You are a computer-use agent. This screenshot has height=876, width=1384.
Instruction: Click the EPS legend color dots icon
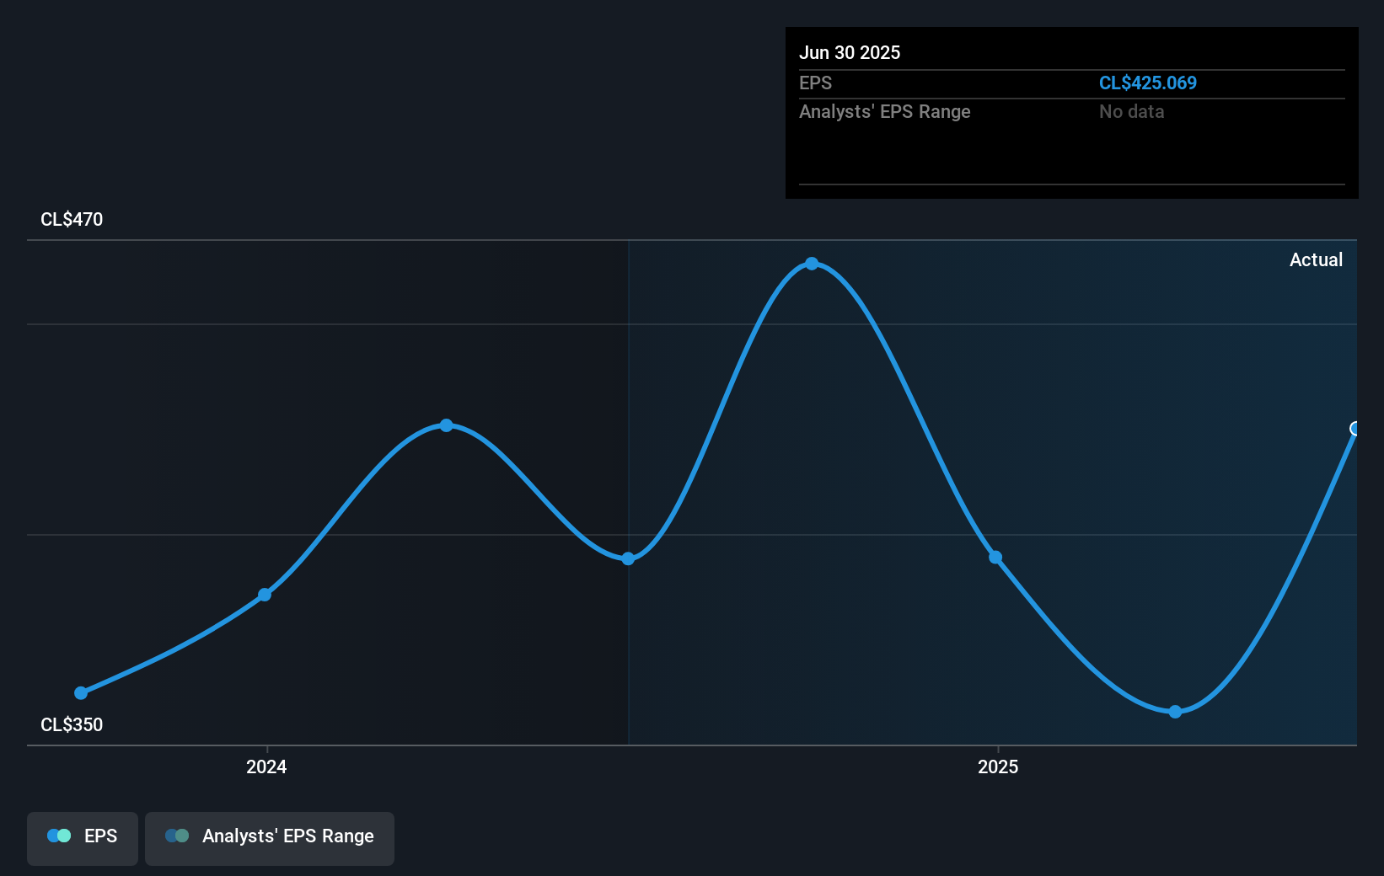[59, 836]
